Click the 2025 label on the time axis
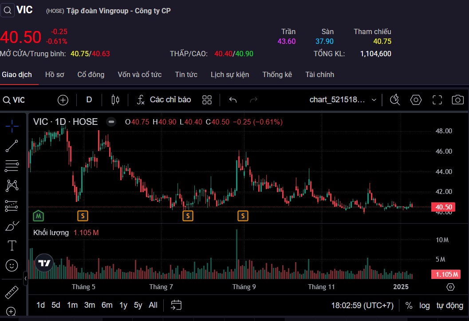Image resolution: width=469 pixels, height=321 pixels. [x=401, y=287]
